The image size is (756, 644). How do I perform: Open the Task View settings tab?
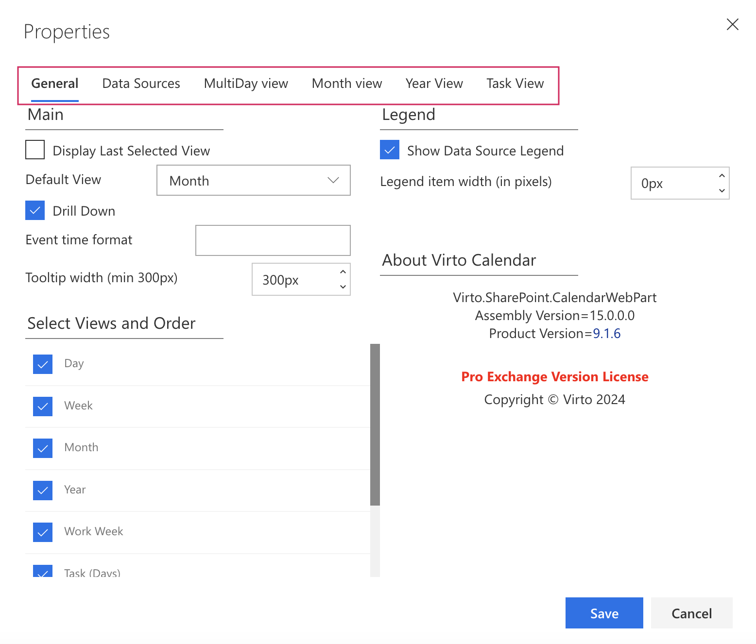(x=515, y=83)
